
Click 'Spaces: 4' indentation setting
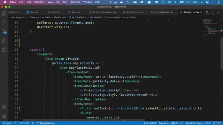coord(163,123)
